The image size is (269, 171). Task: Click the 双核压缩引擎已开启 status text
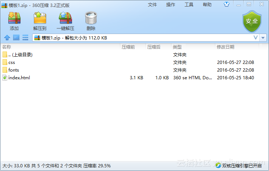(242, 166)
